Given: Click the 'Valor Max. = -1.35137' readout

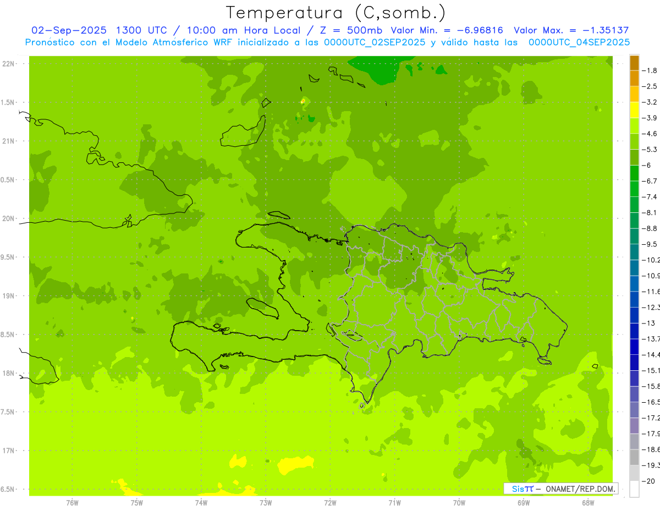Looking at the screenshot, I should (x=571, y=30).
